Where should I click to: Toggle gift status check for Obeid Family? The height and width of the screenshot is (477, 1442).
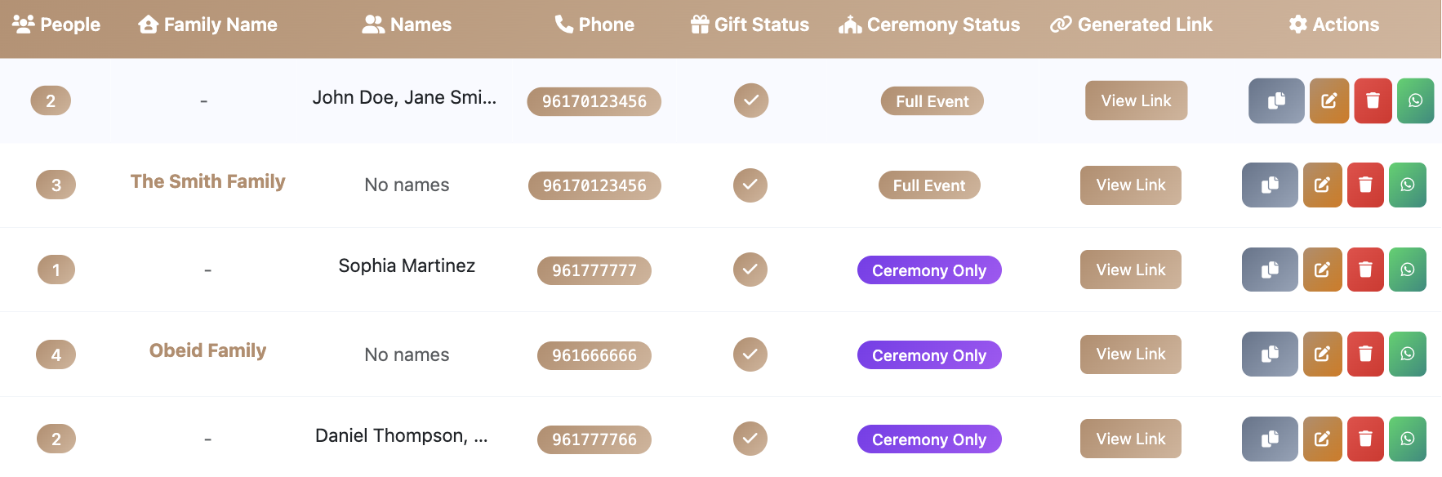[750, 354]
